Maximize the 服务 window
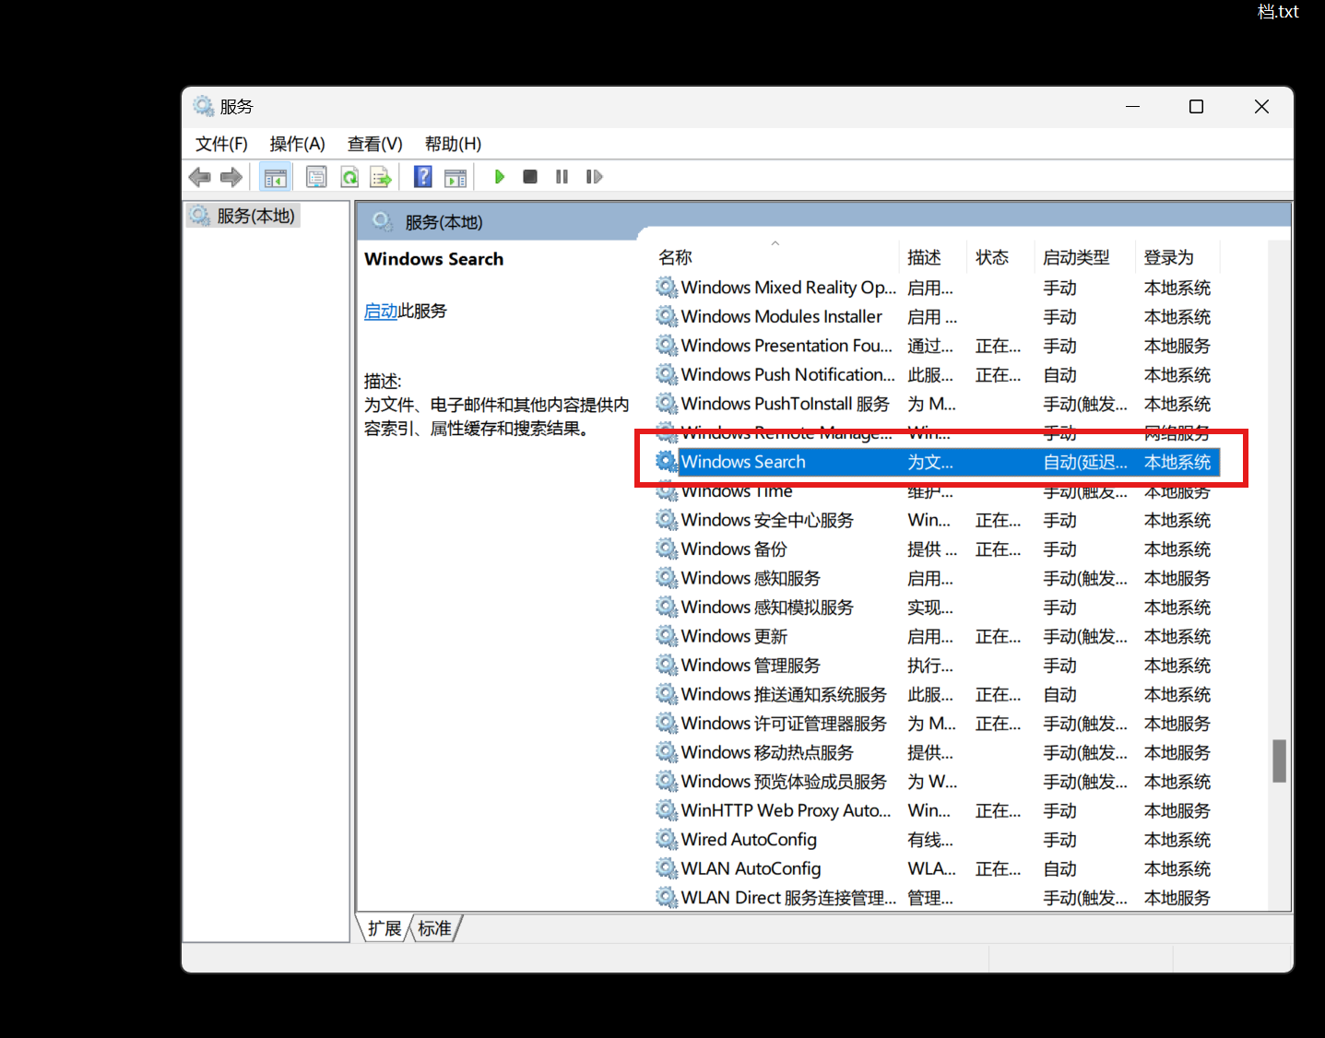 click(x=1197, y=107)
